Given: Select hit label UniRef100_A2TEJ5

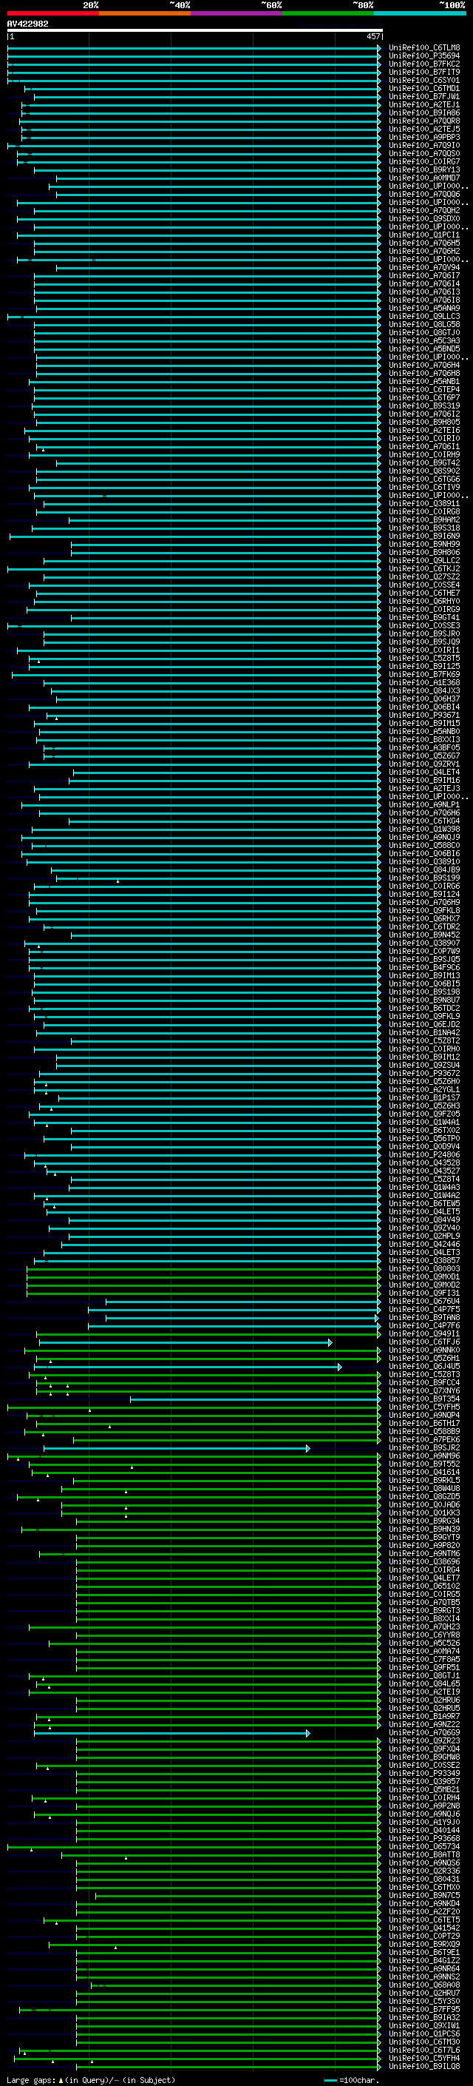Looking at the screenshot, I should pyautogui.click(x=423, y=129).
